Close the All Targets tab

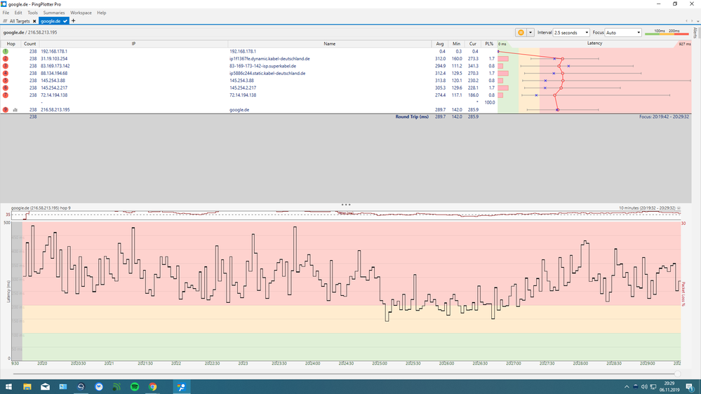34,21
